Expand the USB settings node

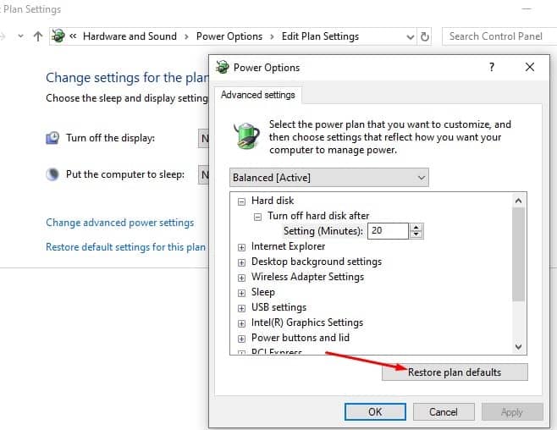pos(241,309)
